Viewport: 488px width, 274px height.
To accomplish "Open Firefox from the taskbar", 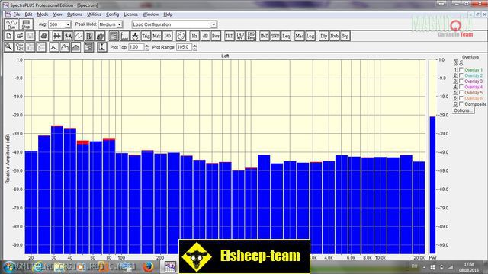I will coord(149,266).
